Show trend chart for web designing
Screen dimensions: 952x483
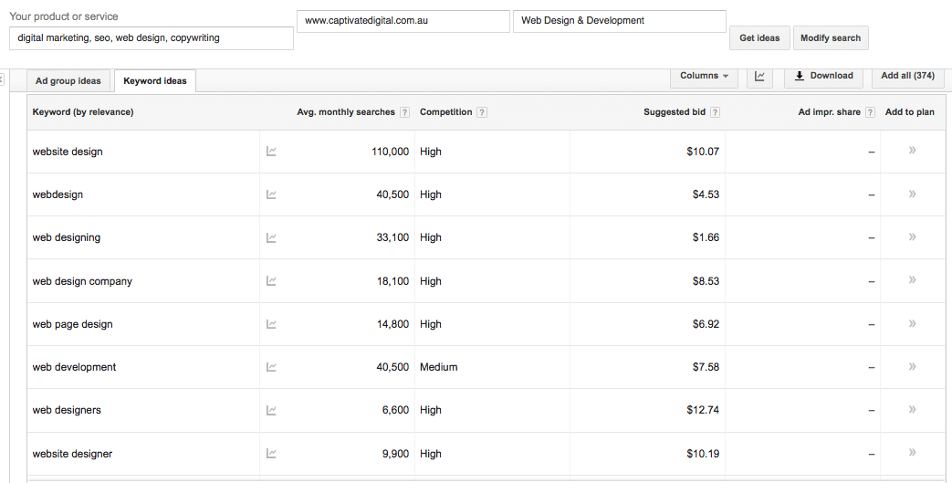pos(271,237)
